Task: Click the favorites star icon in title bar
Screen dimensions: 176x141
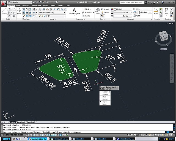Action: (x=158, y=2)
